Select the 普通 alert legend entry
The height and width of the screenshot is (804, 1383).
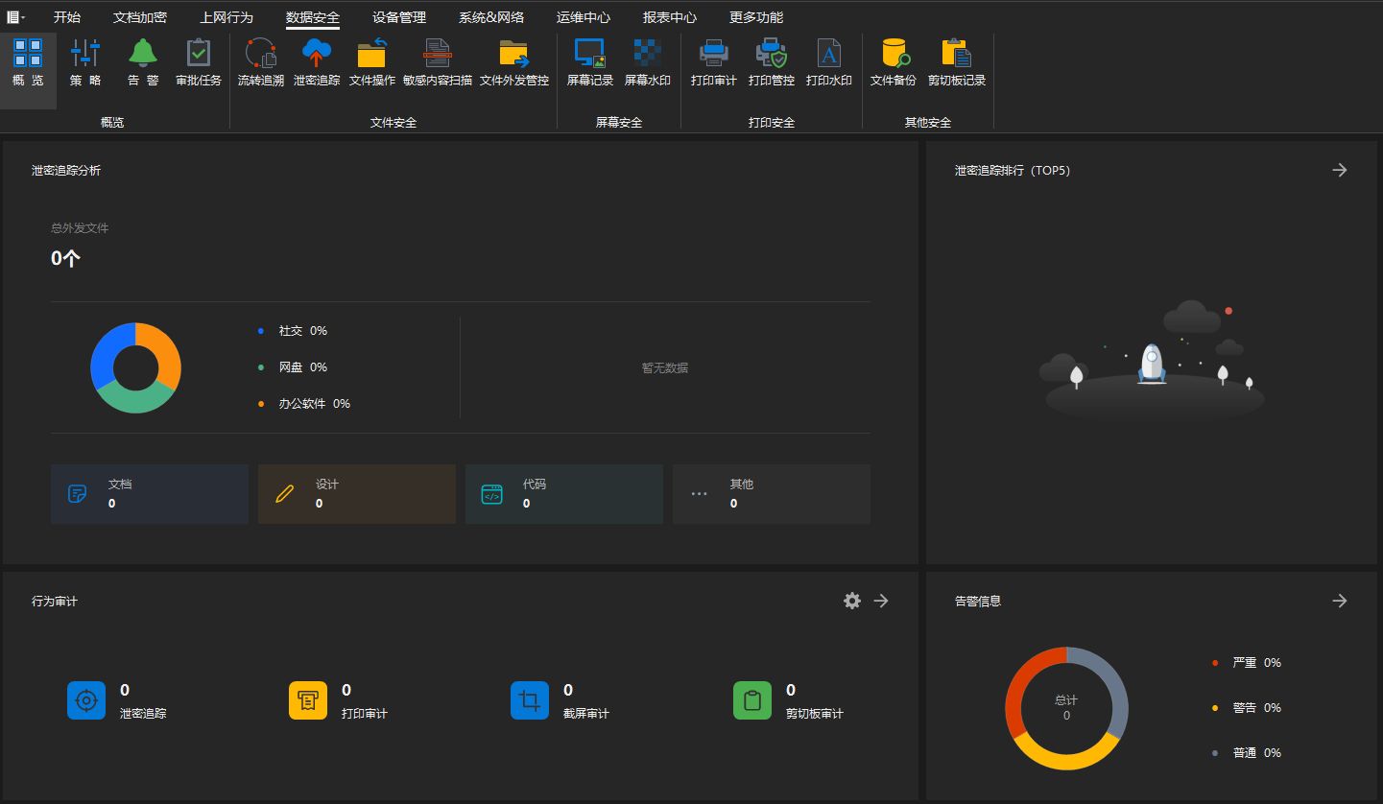pyautogui.click(x=1247, y=752)
